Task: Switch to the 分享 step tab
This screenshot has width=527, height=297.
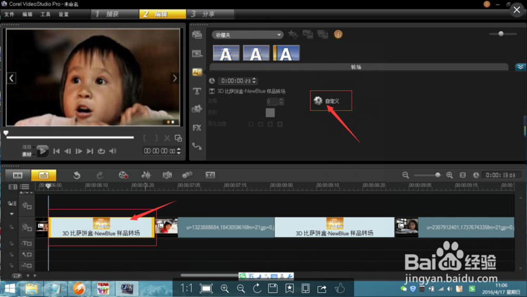Action: click(x=210, y=14)
